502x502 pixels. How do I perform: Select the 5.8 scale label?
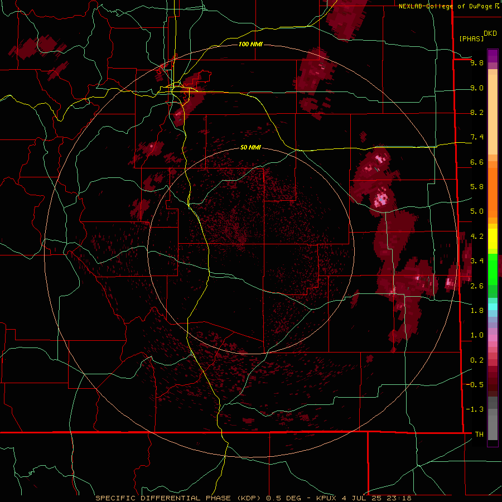point(477,186)
